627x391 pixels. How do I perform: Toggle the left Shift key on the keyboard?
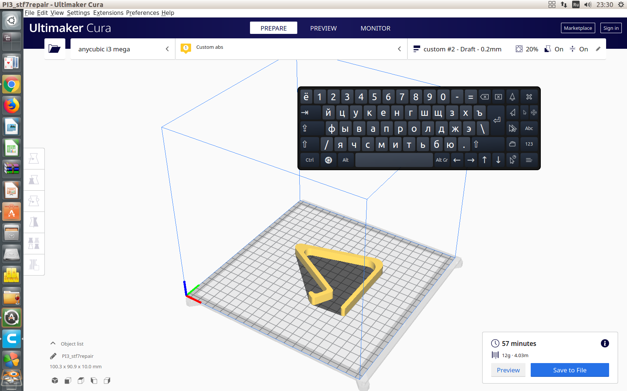pos(309,144)
